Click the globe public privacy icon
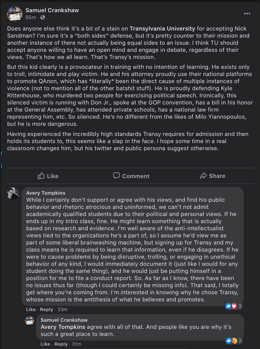 point(43,18)
